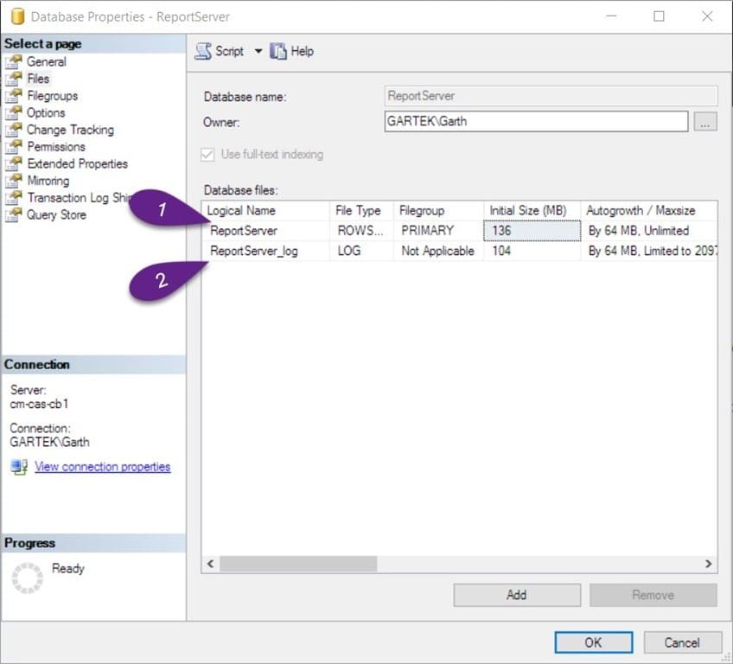
Task: Open the Query Store page icon
Action: (x=14, y=214)
